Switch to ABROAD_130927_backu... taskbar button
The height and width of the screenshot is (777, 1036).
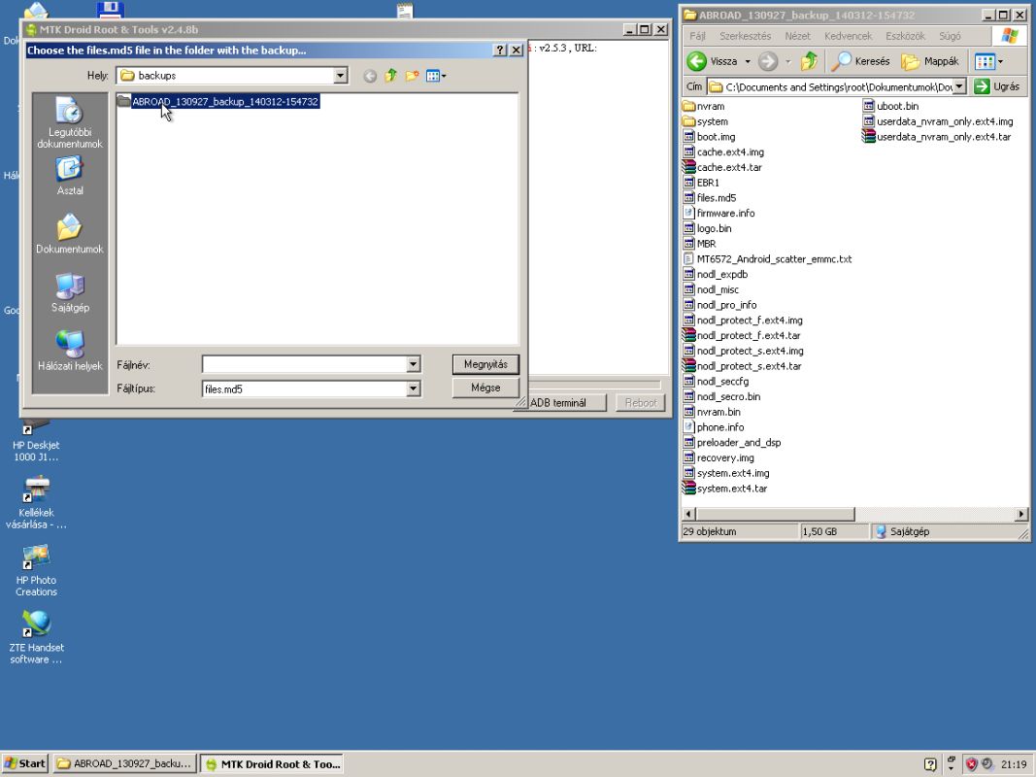point(125,763)
